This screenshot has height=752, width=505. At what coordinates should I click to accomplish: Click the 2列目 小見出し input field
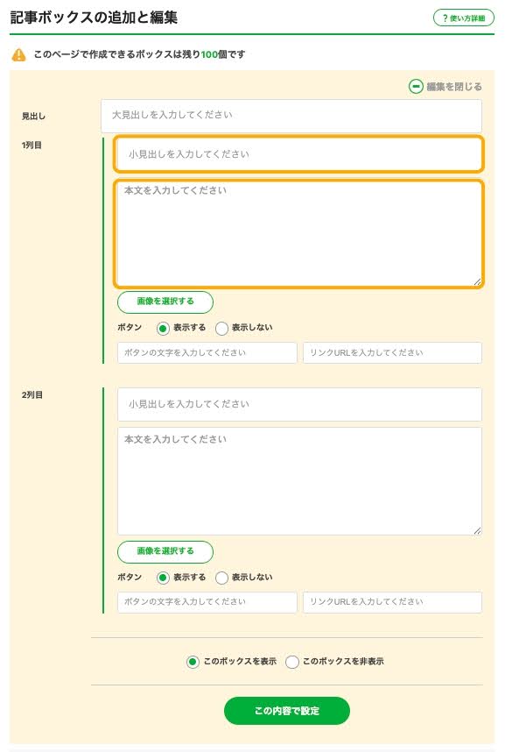tap(299, 404)
